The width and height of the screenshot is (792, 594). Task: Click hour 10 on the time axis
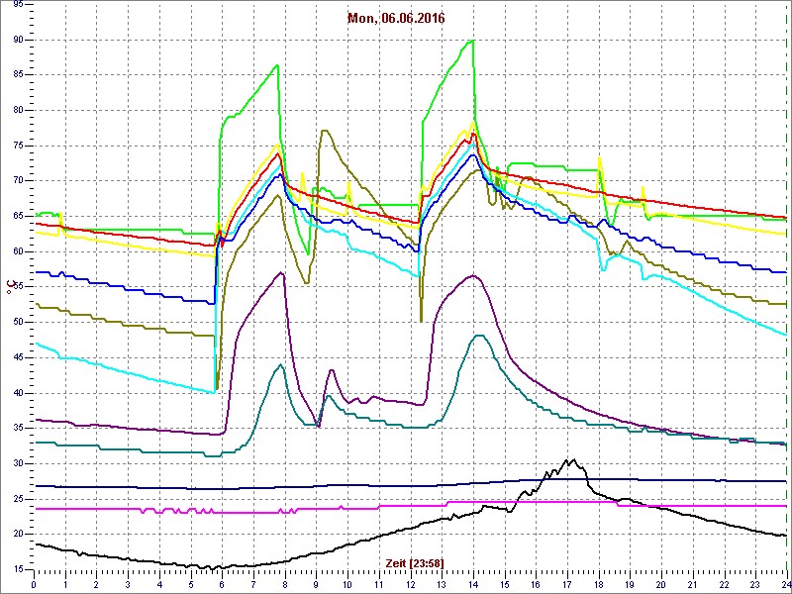347,583
